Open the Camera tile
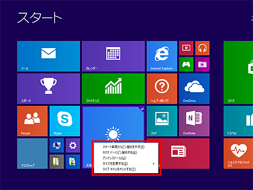The width and height of the screenshot is (253, 190). click(202, 64)
